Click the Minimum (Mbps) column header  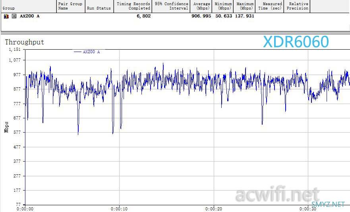tap(223, 6)
